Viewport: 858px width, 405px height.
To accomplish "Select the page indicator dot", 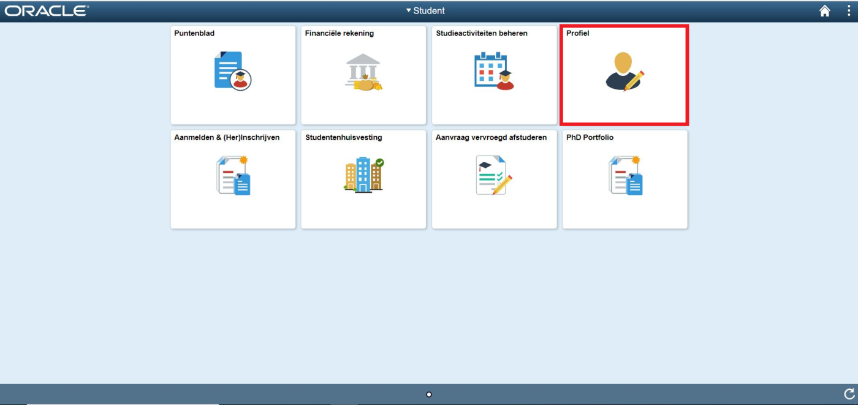I will click(x=429, y=394).
